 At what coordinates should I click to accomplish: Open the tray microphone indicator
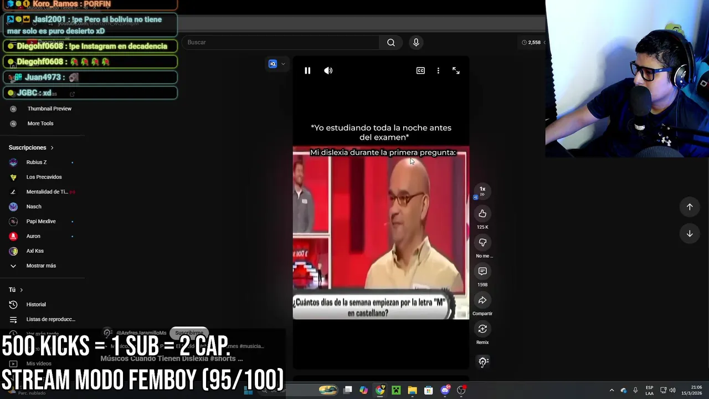635,390
